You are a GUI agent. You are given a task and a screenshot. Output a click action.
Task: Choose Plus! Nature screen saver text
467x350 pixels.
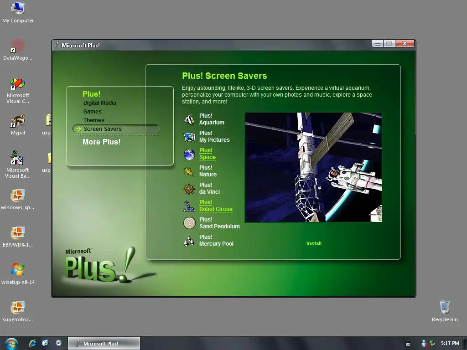[x=208, y=171]
